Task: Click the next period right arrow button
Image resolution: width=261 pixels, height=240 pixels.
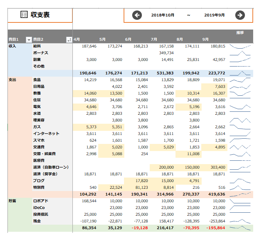Action: click(x=240, y=15)
